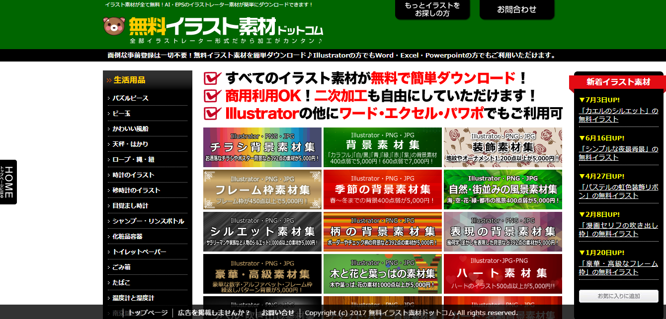
Task: Open the ハート素材集 banner
Action: (502, 273)
